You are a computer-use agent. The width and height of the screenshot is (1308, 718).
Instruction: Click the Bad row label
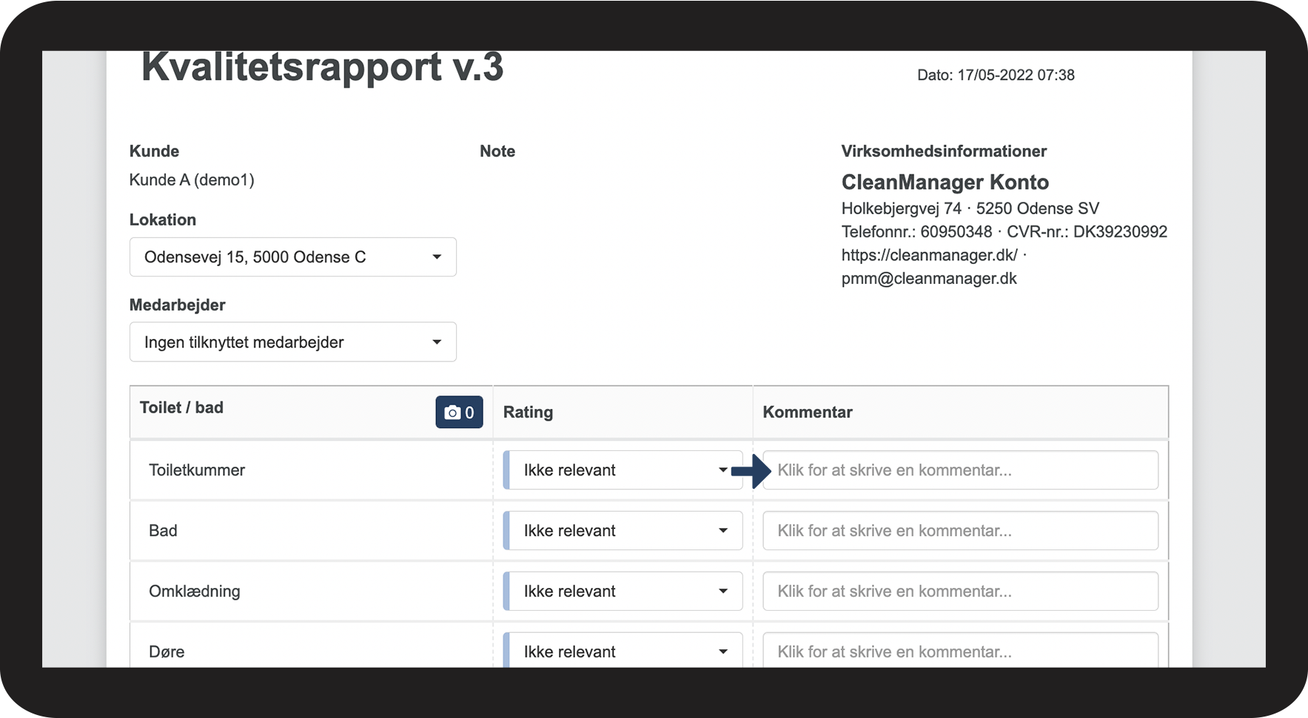click(163, 531)
